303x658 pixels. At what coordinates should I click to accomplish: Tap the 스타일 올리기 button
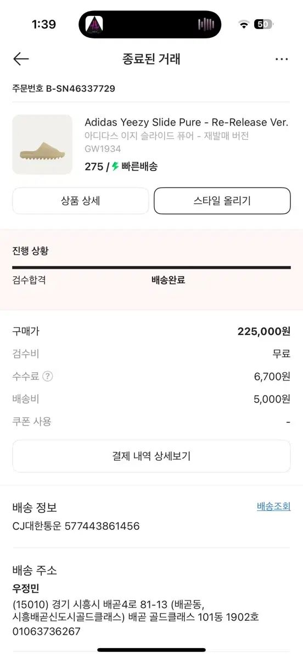[x=222, y=201]
